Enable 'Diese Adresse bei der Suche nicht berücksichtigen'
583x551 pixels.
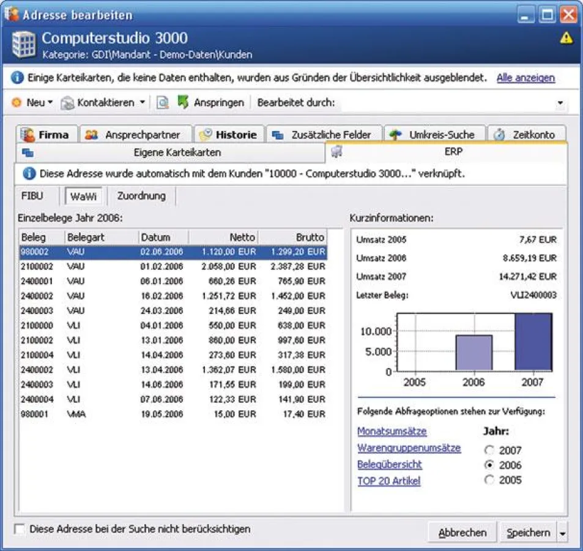click(x=20, y=529)
